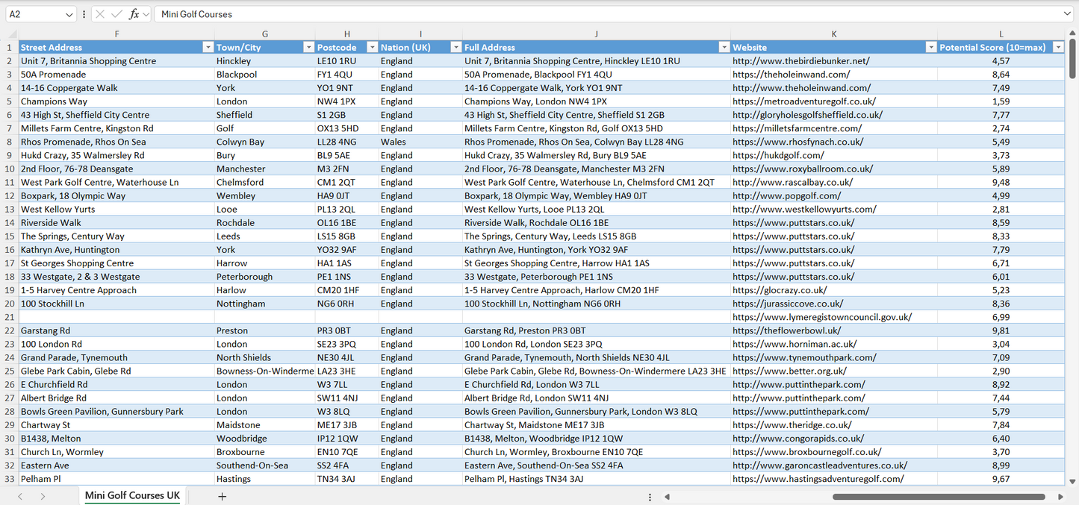Image resolution: width=1079 pixels, height=505 pixels.
Task: Open the Street Address filter dropdown
Action: [208, 48]
